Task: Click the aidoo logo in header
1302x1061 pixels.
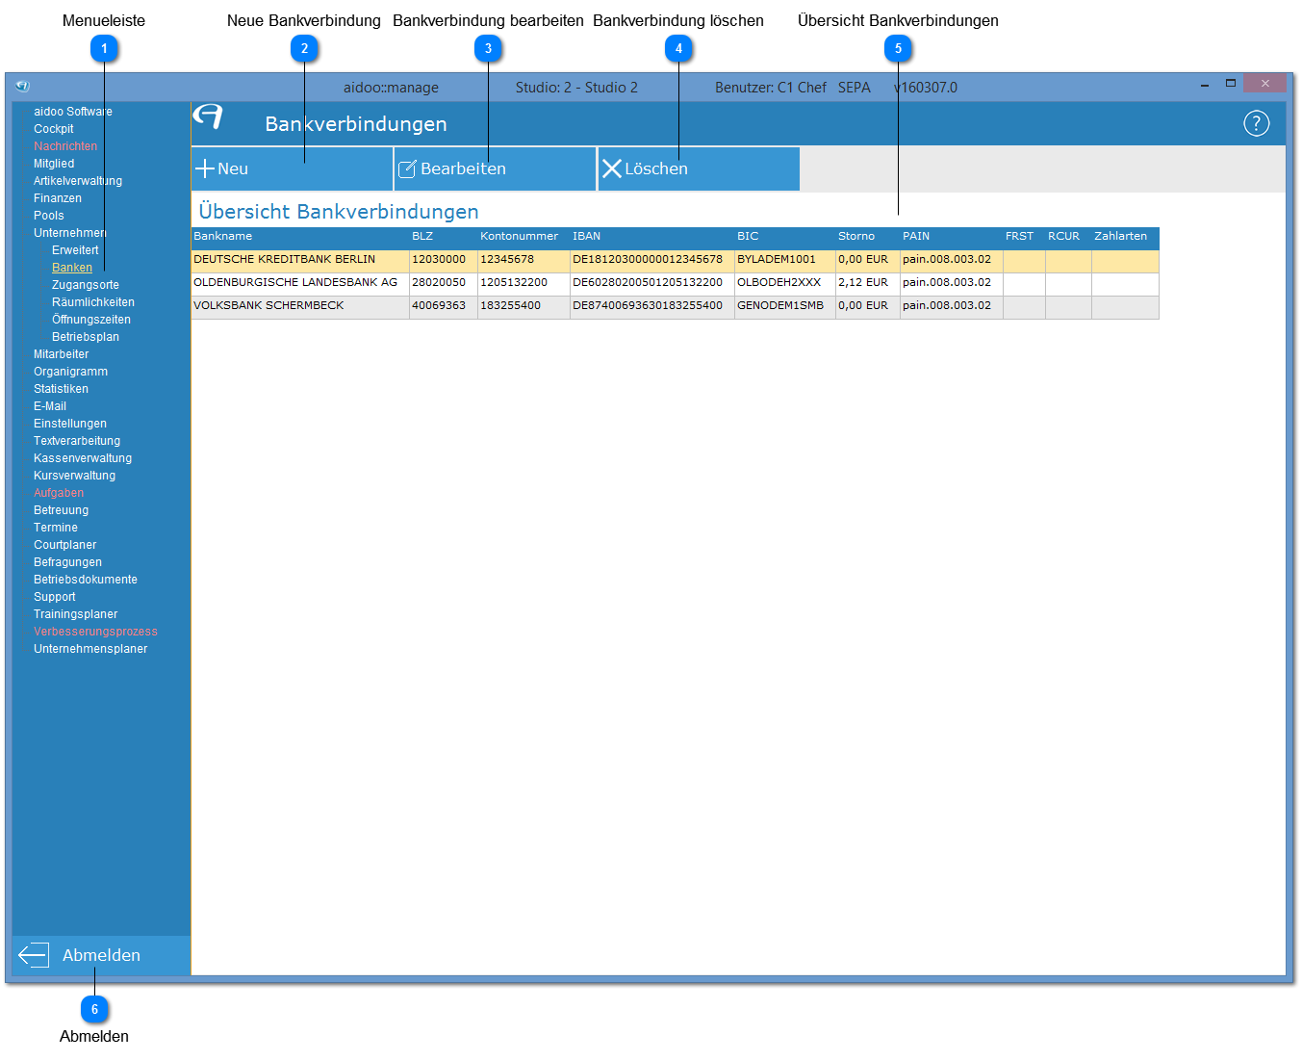Action: (x=208, y=116)
